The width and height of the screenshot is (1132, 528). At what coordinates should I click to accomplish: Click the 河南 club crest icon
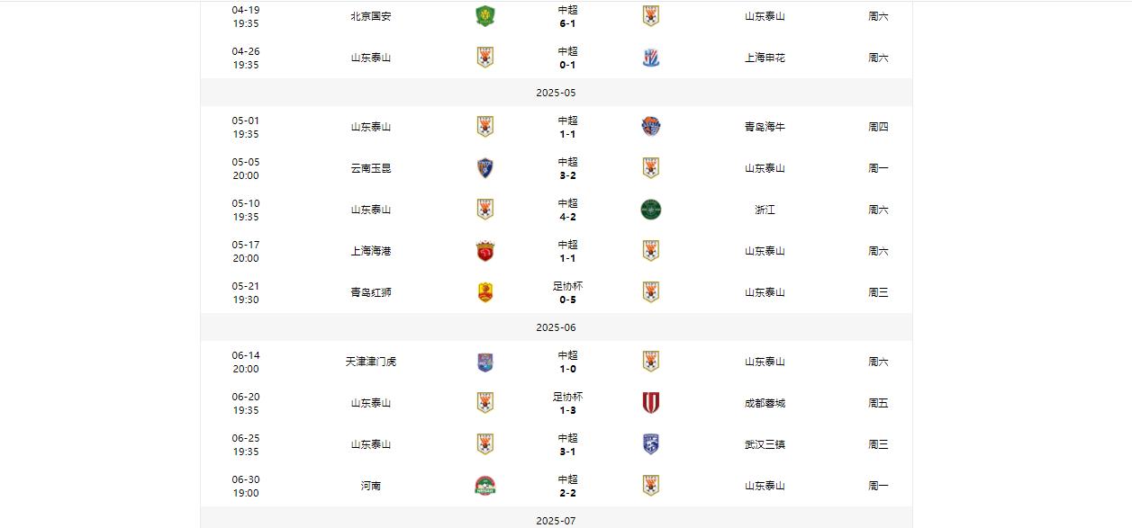(x=485, y=486)
